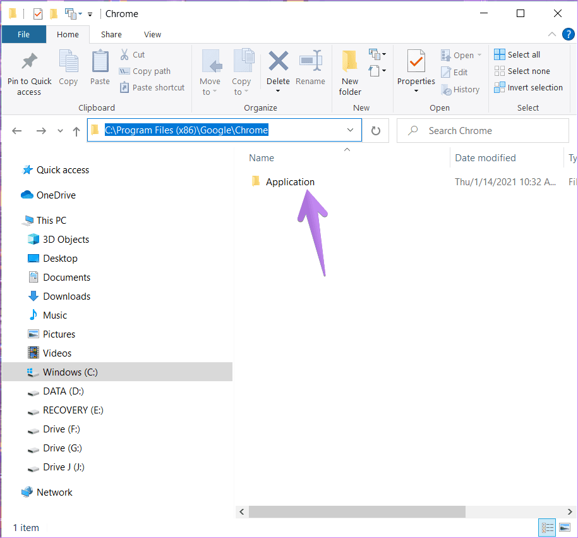Refresh the folder view
Screen dimensions: 578x538
376,131
